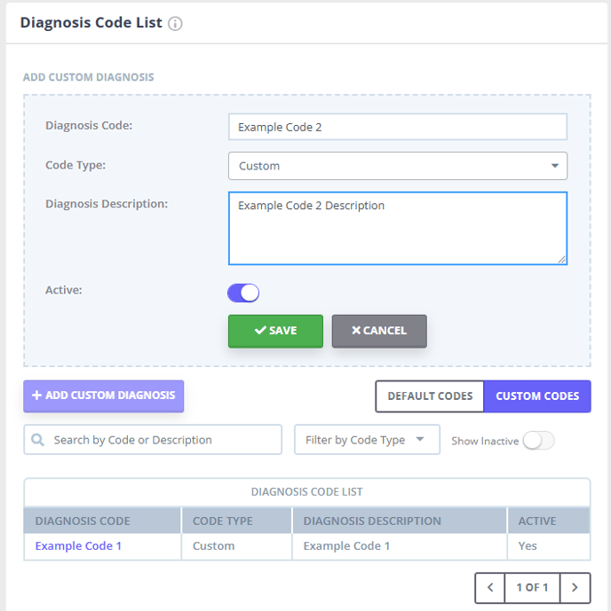
Task: Go to next page arrow
Action: pyautogui.click(x=575, y=587)
